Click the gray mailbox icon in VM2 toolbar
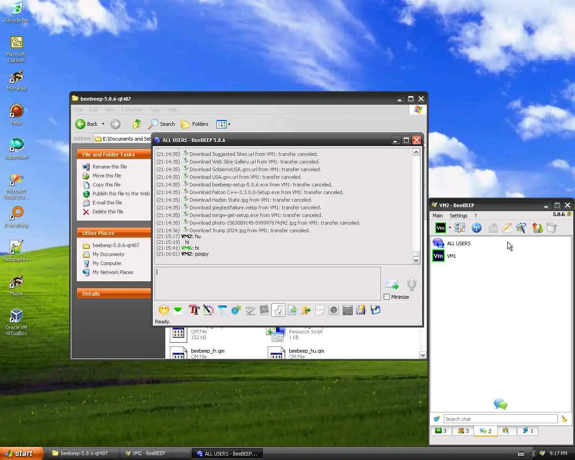575x460 pixels. pyautogui.click(x=493, y=228)
